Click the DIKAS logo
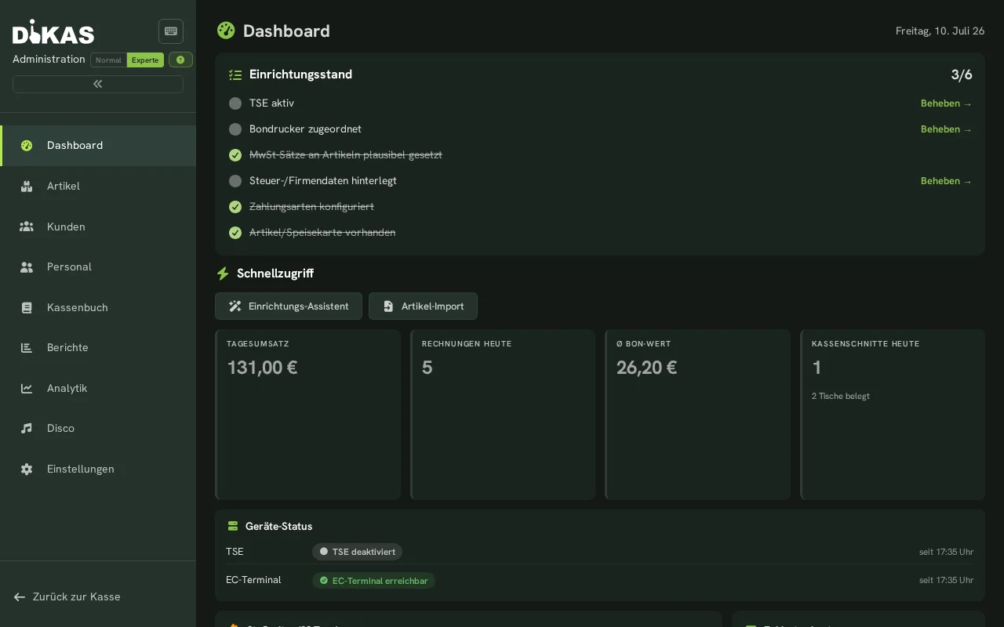Screen dimensions: 1004x627 pyautogui.click(x=53, y=32)
